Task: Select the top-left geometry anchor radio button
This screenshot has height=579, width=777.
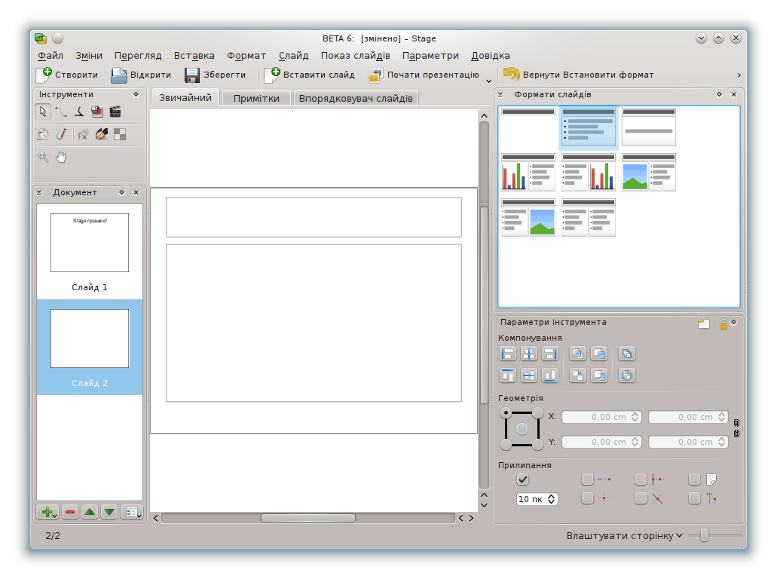Action: [506, 412]
